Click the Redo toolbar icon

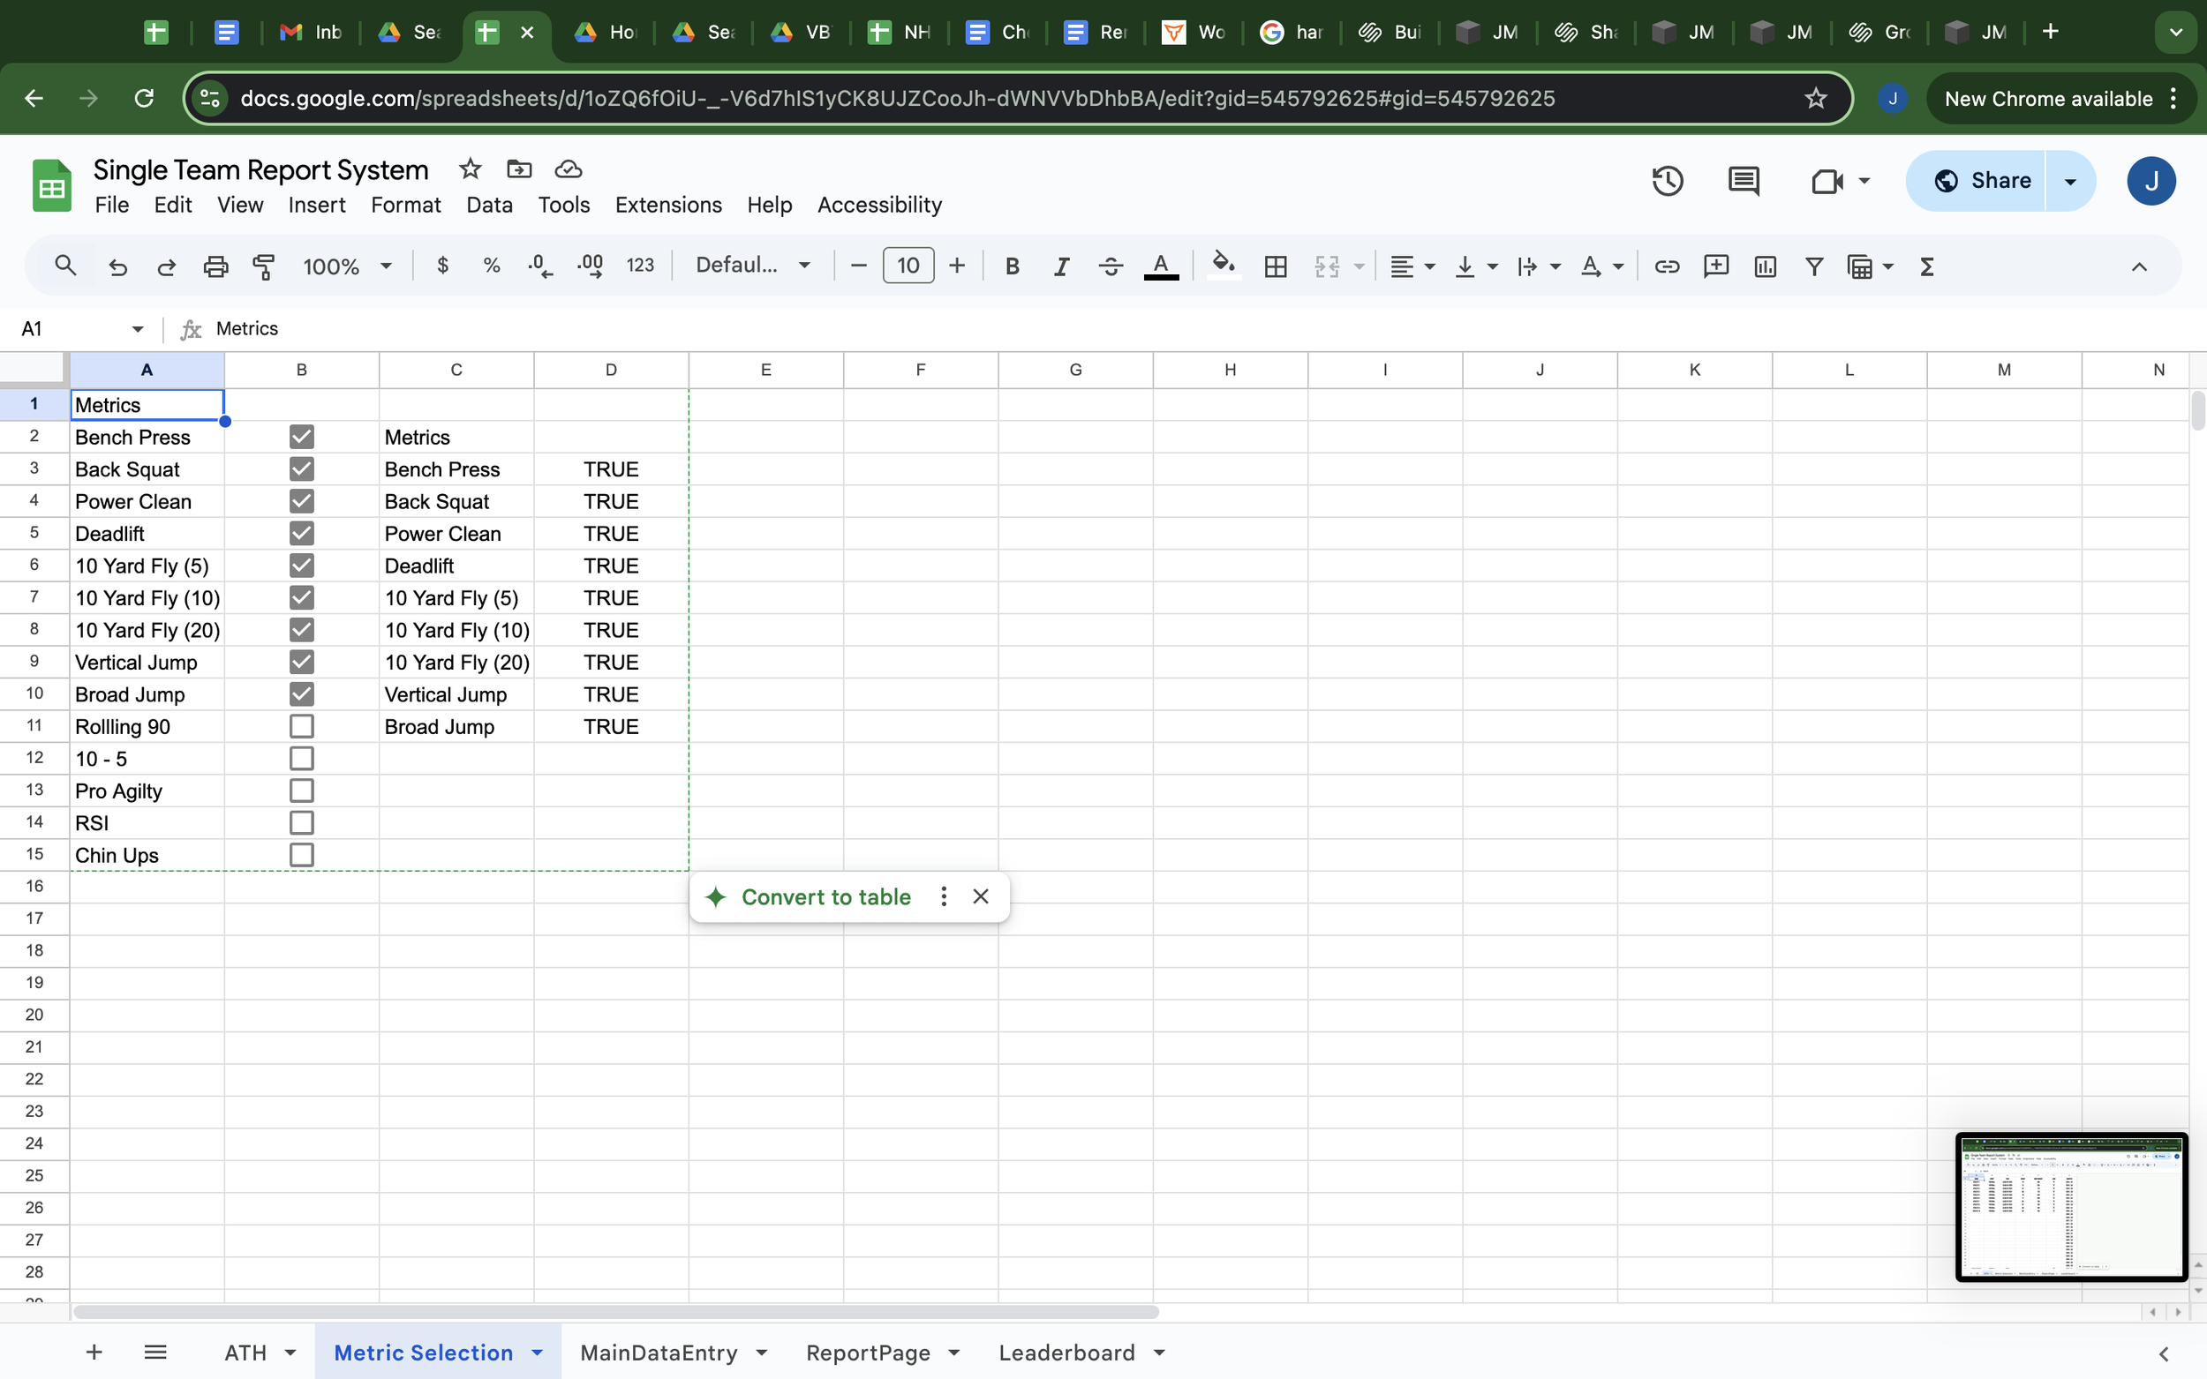(x=166, y=266)
